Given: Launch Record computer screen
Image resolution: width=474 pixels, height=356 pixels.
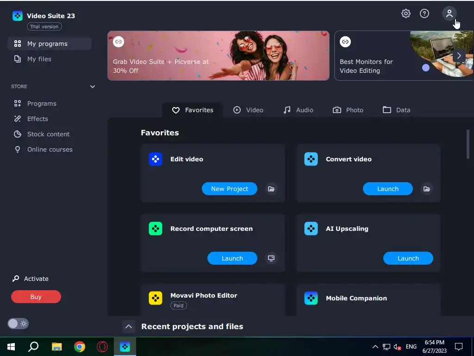Looking at the screenshot, I should (232, 258).
